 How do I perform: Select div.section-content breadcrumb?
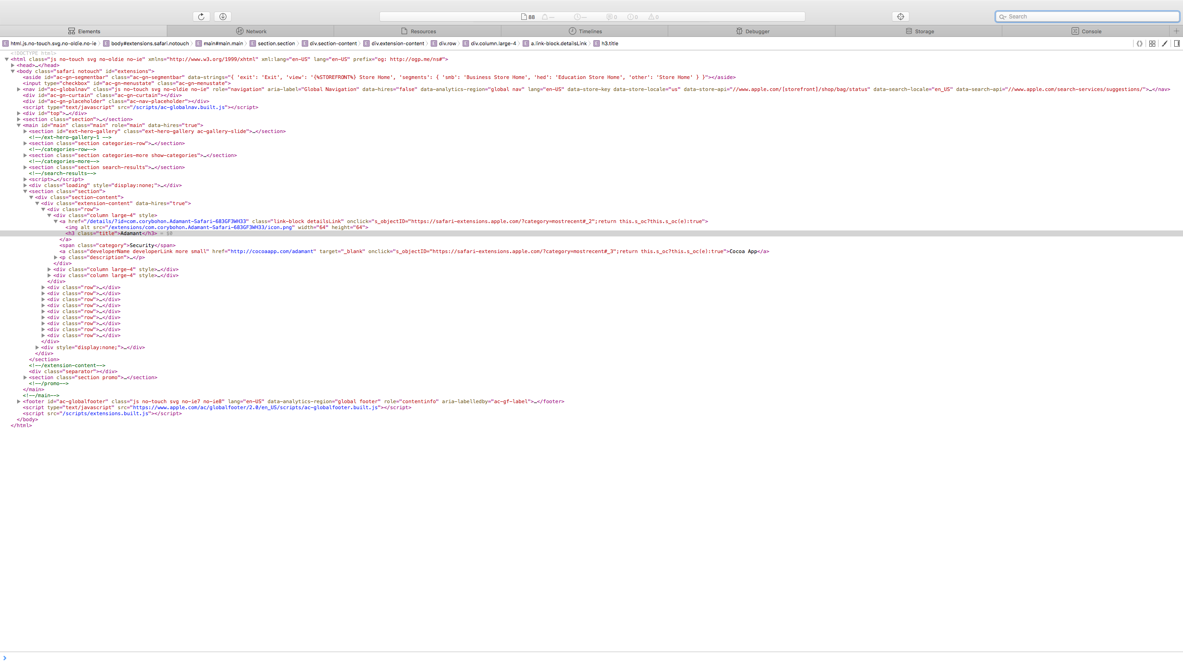click(329, 43)
